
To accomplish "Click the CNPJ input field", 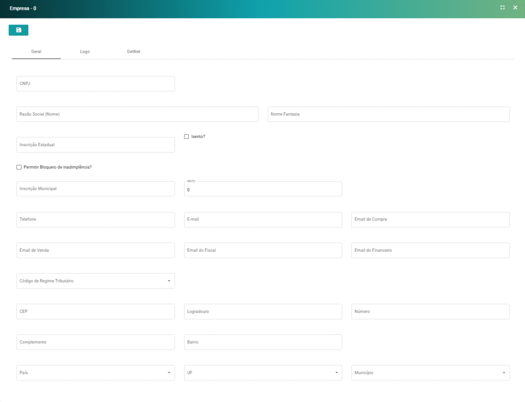I will [x=95, y=84].
